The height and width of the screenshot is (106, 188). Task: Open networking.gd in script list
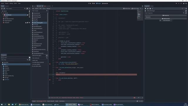click(x=37, y=17)
